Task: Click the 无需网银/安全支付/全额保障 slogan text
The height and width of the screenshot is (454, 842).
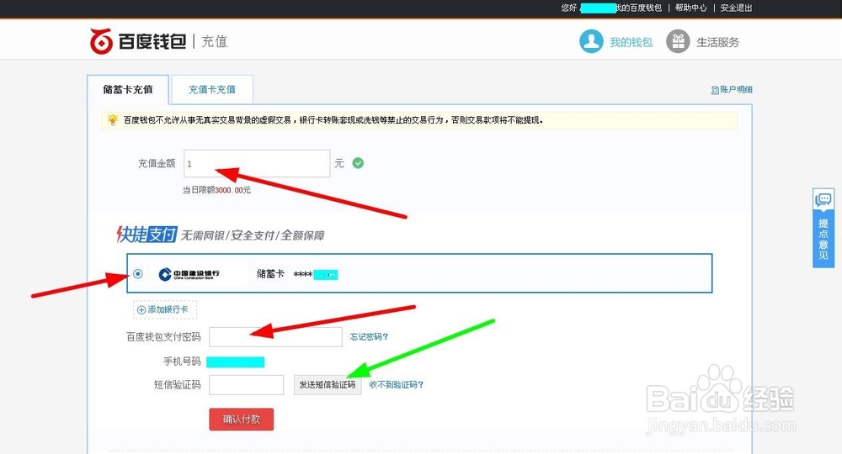Action: [253, 235]
